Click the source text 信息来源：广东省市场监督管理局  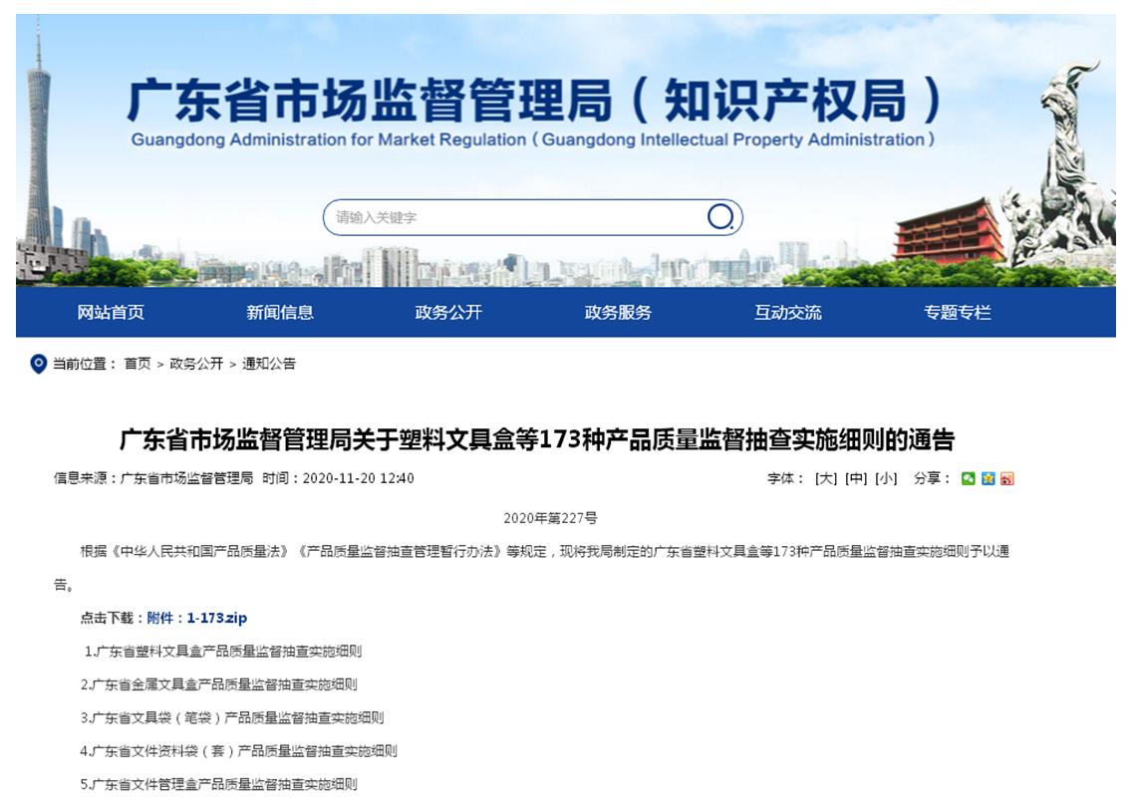click(x=152, y=478)
